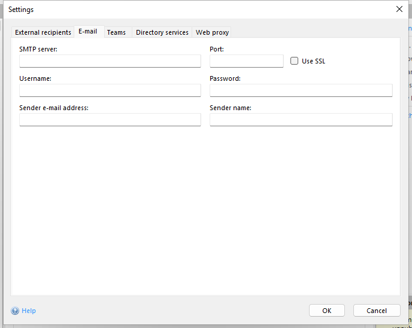Open the Teams tab

(116, 32)
